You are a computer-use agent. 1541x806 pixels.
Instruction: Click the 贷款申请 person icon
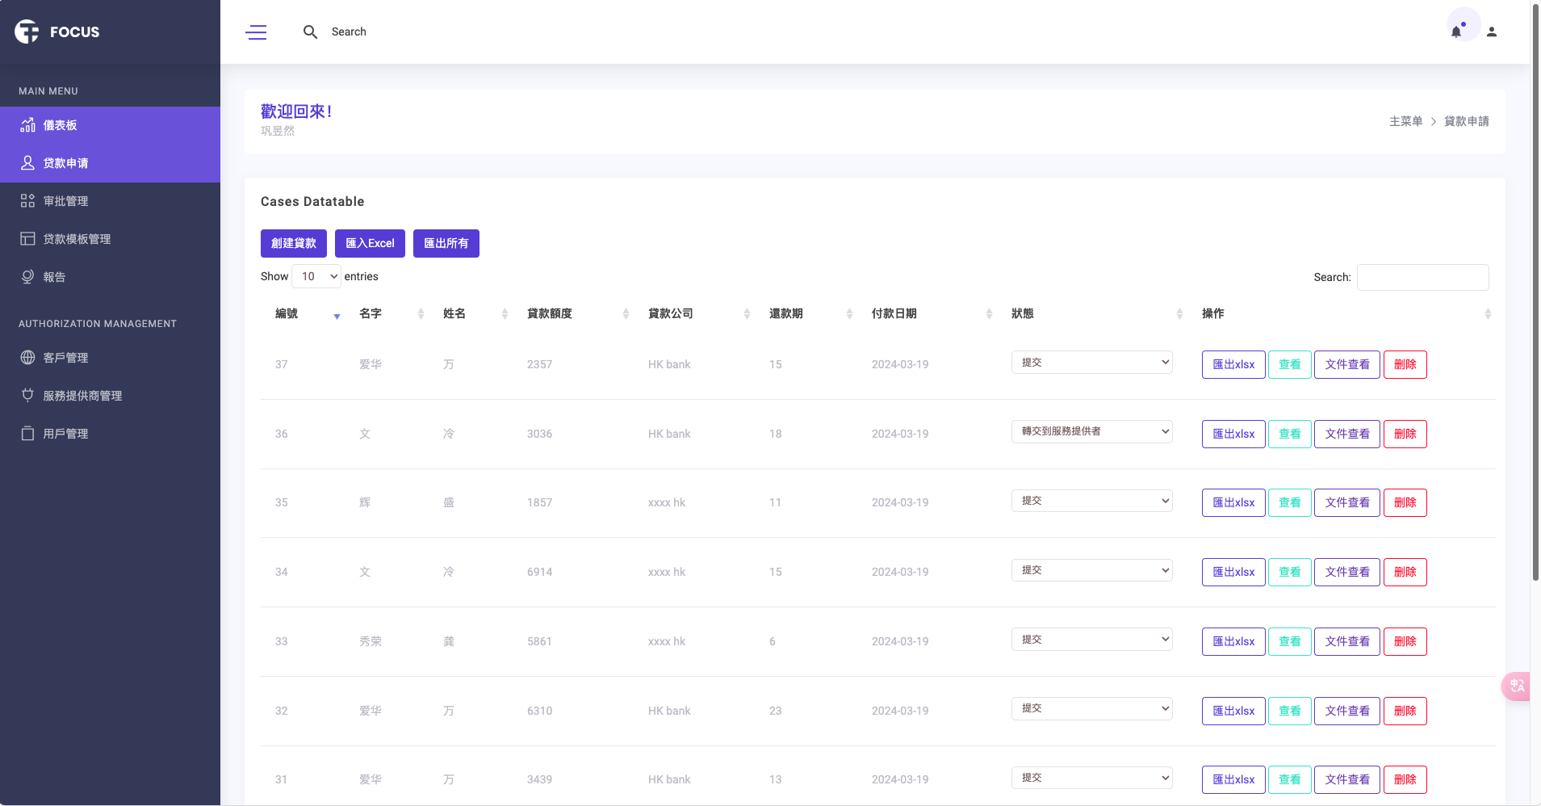pos(27,163)
